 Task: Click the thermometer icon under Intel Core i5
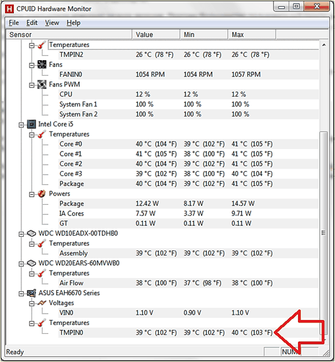[x=42, y=134]
